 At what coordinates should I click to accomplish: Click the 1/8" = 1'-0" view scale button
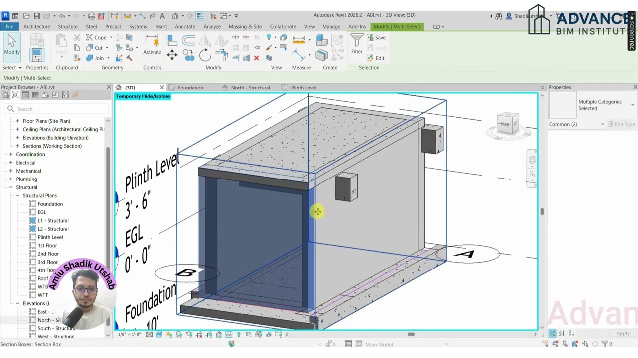pyautogui.click(x=129, y=334)
